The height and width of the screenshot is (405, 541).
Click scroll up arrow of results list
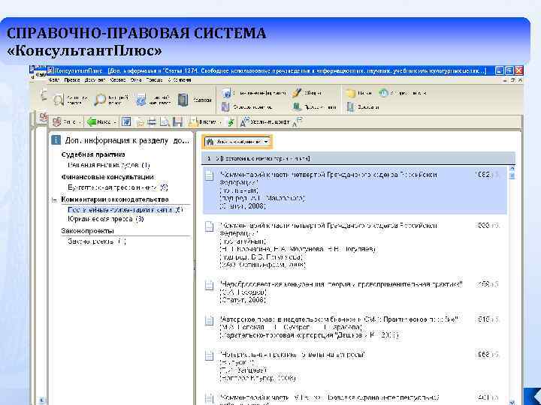click(x=512, y=169)
